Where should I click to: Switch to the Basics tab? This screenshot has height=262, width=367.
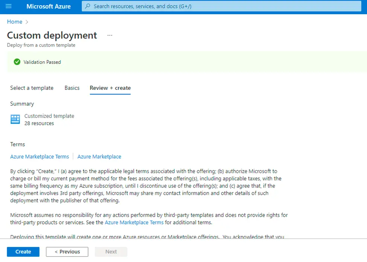72,88
